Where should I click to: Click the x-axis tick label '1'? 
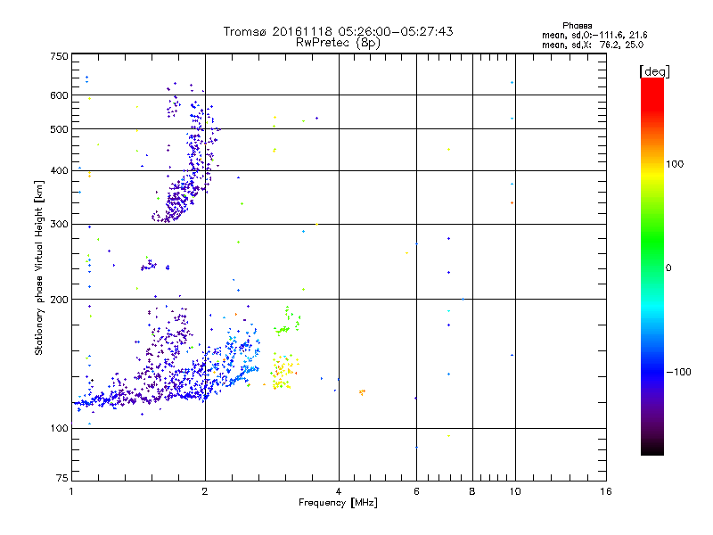[x=71, y=491]
